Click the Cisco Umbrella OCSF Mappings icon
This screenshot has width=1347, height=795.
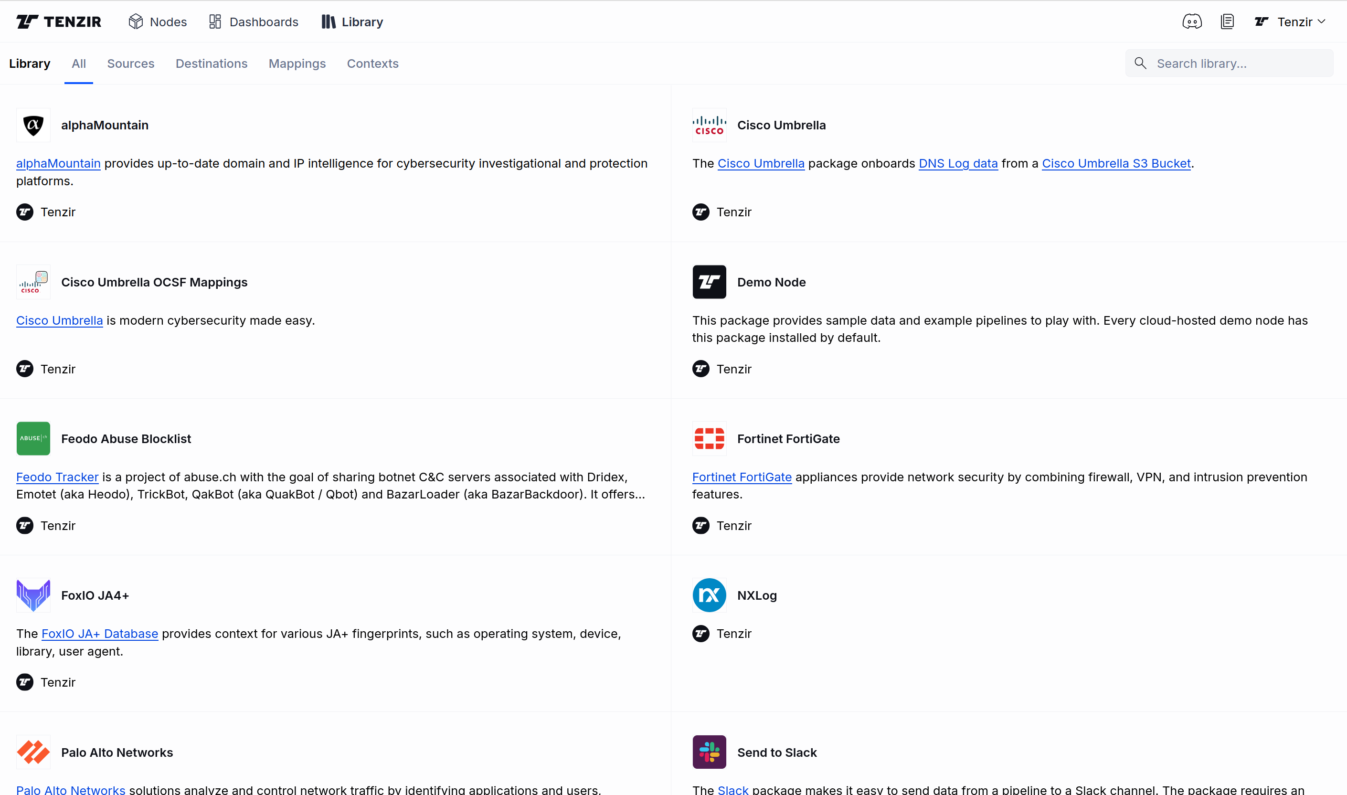tap(33, 282)
